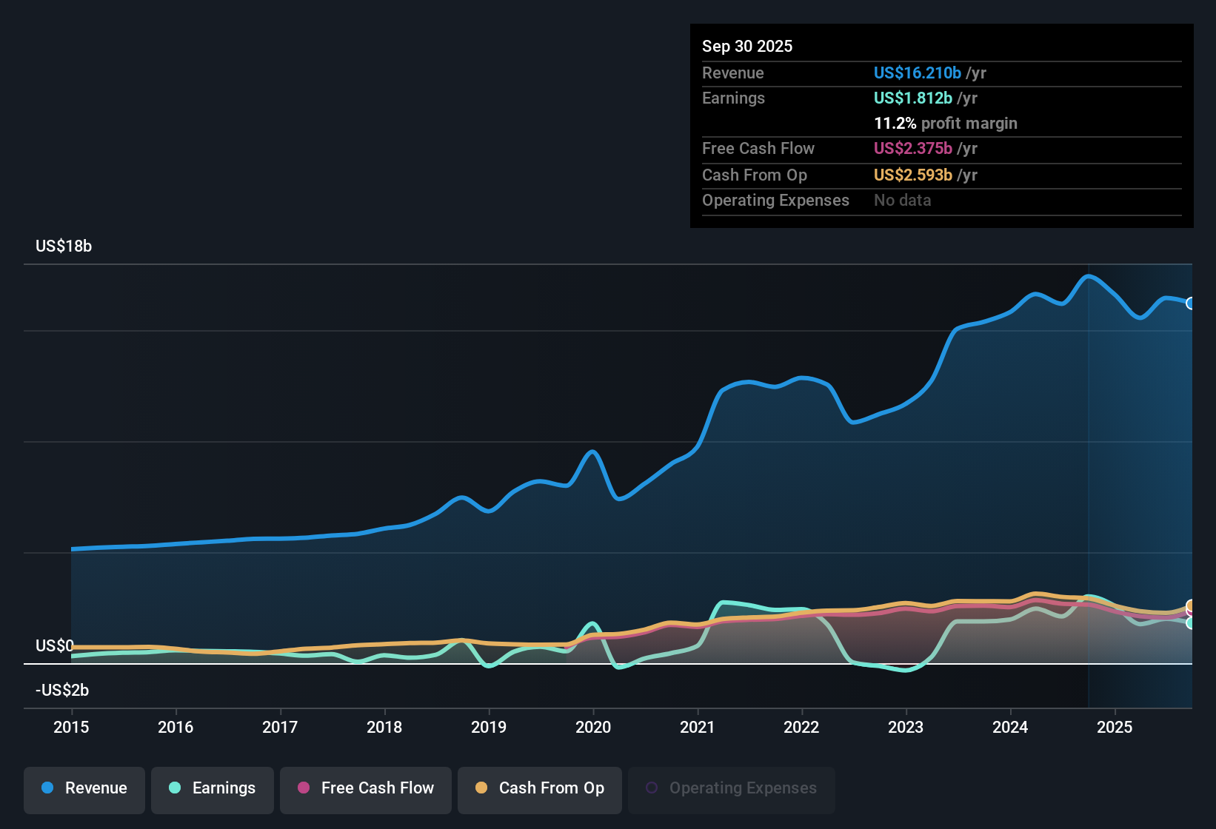Click the blue Revenue legend dot icon
Image resolution: width=1216 pixels, height=829 pixels.
click(46, 788)
